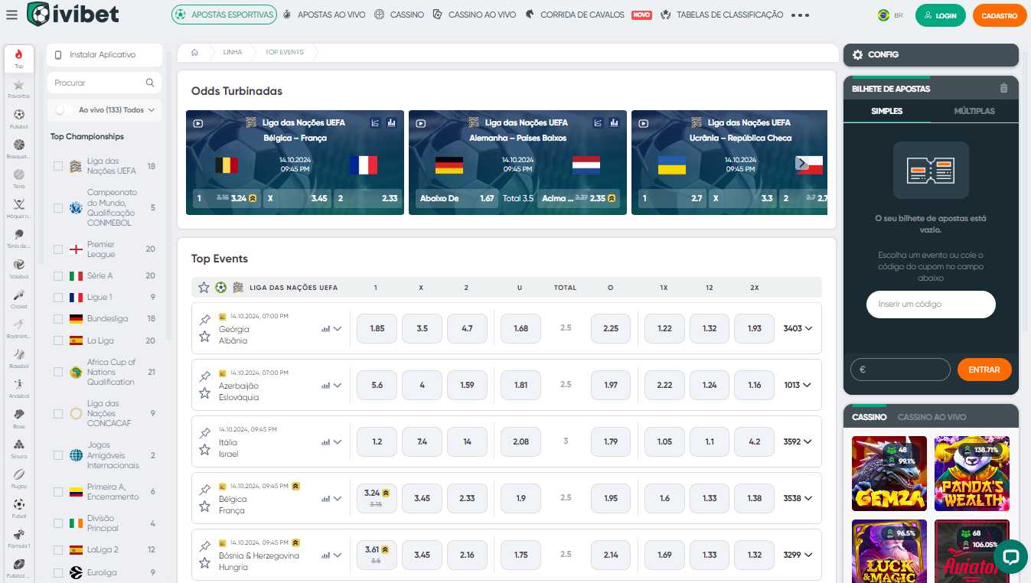
Task: Check the Premier League checkbox
Action: pyautogui.click(x=58, y=249)
